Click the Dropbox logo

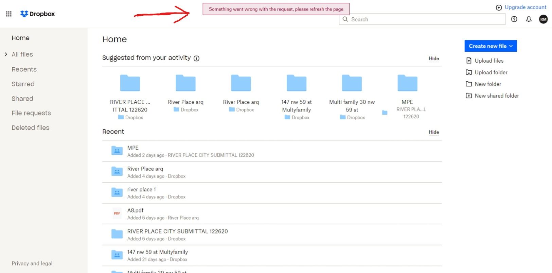pyautogui.click(x=37, y=14)
